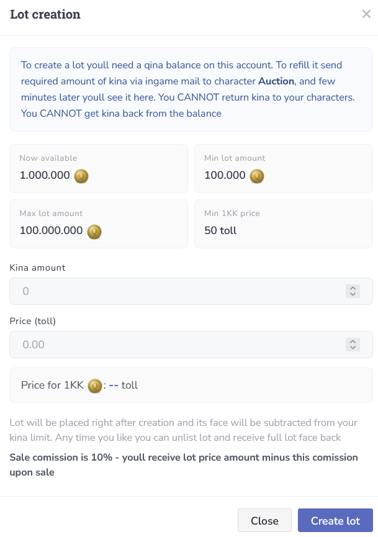Screen dimensions: 378x537
Task: Click the coin icon beside Now available 1.000.000
Action: [x=81, y=176]
